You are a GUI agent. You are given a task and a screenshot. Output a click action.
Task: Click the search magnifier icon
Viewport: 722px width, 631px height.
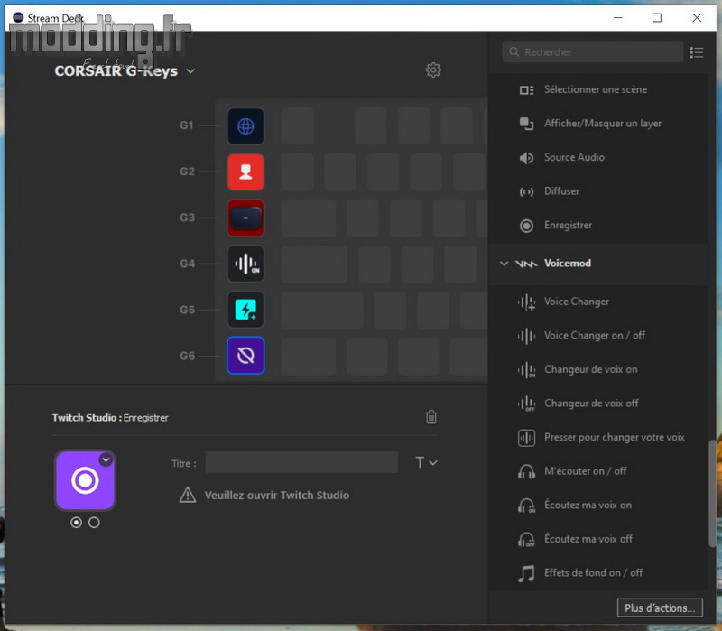(x=514, y=51)
